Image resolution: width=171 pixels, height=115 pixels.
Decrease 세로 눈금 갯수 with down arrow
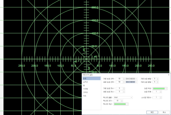pyautogui.click(x=124, y=92)
